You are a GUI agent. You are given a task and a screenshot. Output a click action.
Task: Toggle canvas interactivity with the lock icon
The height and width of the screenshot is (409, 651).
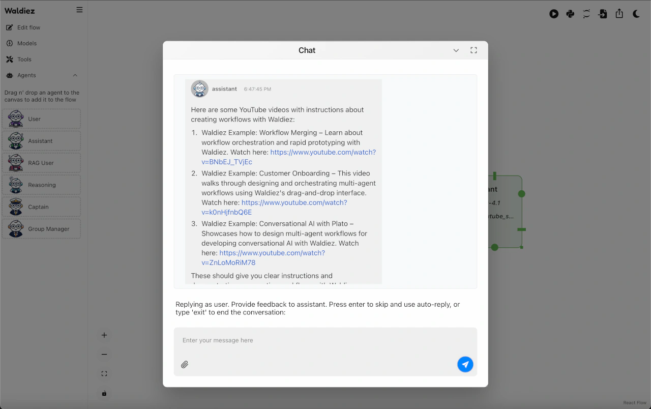(104, 393)
